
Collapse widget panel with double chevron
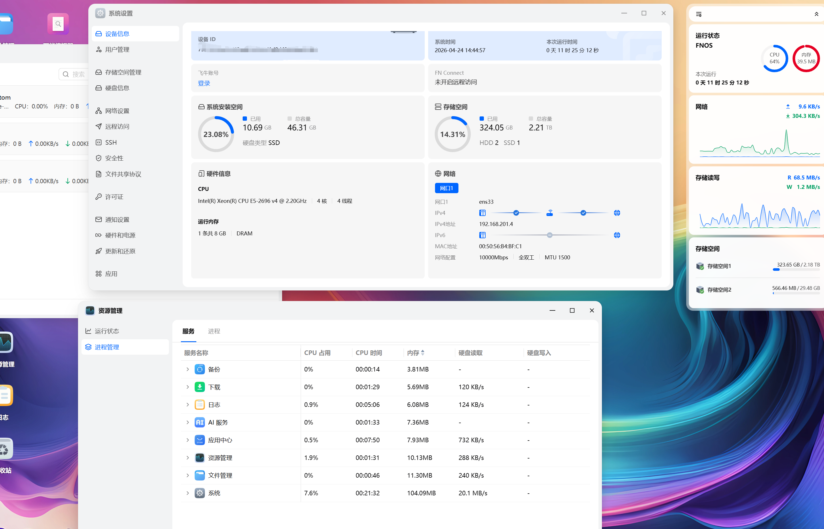816,15
